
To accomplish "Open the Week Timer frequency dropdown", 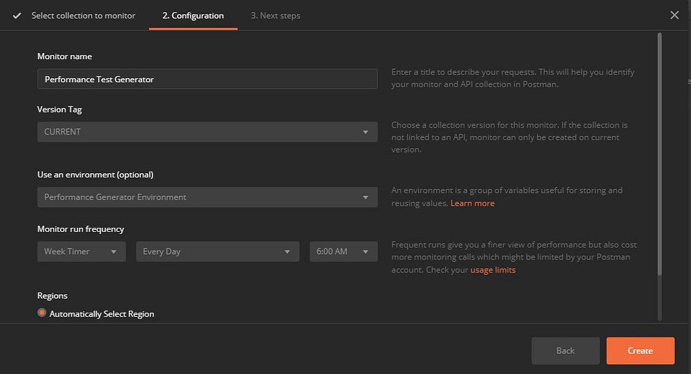I will [x=82, y=252].
